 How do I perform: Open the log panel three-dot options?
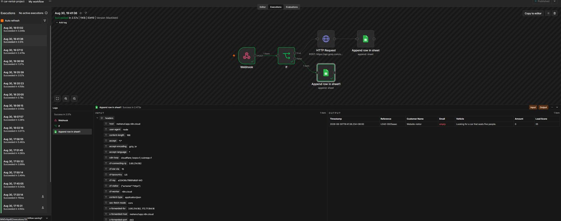(552, 107)
